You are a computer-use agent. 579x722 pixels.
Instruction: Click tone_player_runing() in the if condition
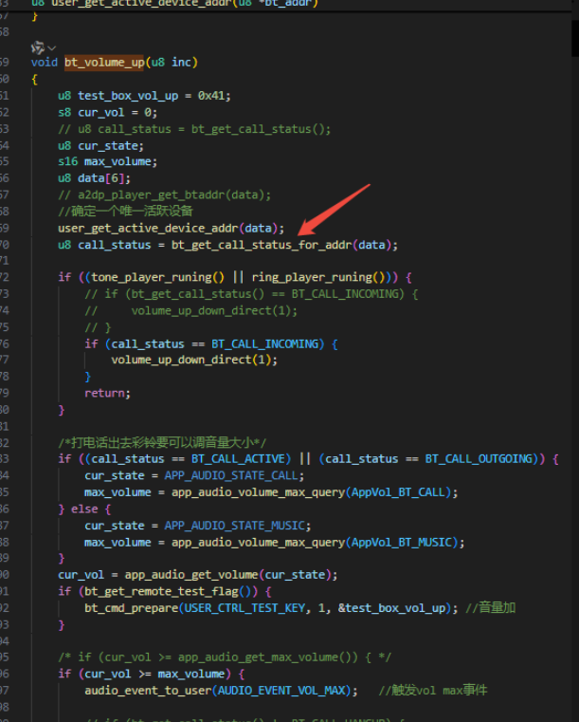(x=157, y=277)
